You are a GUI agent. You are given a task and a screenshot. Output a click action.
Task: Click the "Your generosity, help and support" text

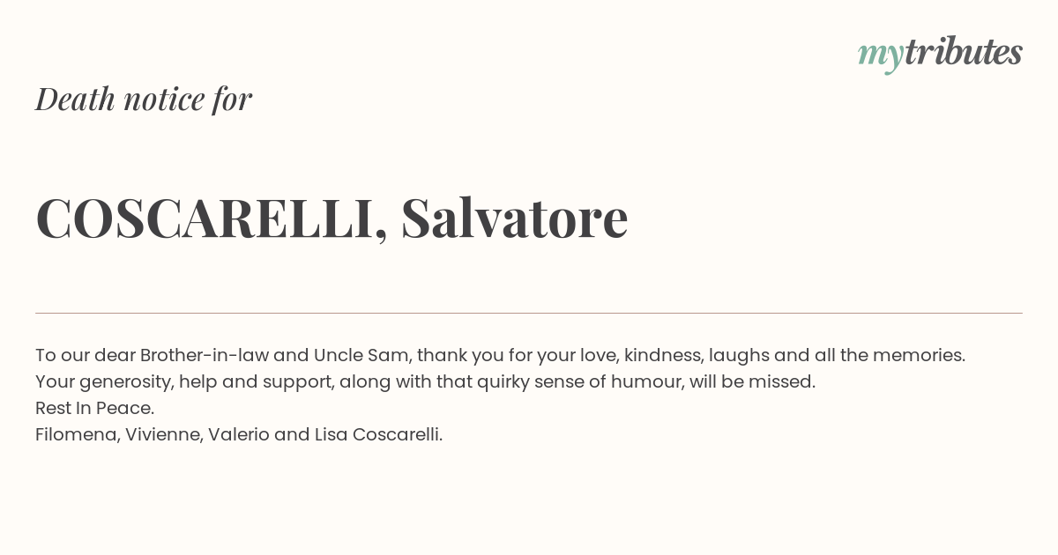tap(183, 381)
